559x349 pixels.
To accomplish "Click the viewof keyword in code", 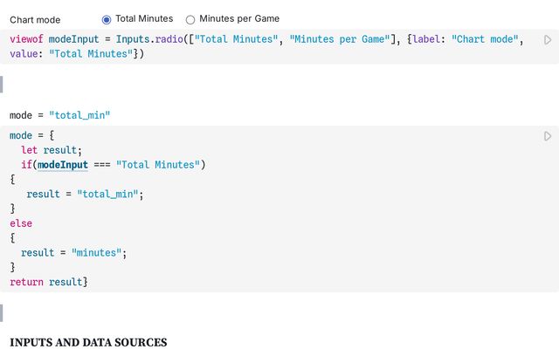I will (x=26, y=39).
